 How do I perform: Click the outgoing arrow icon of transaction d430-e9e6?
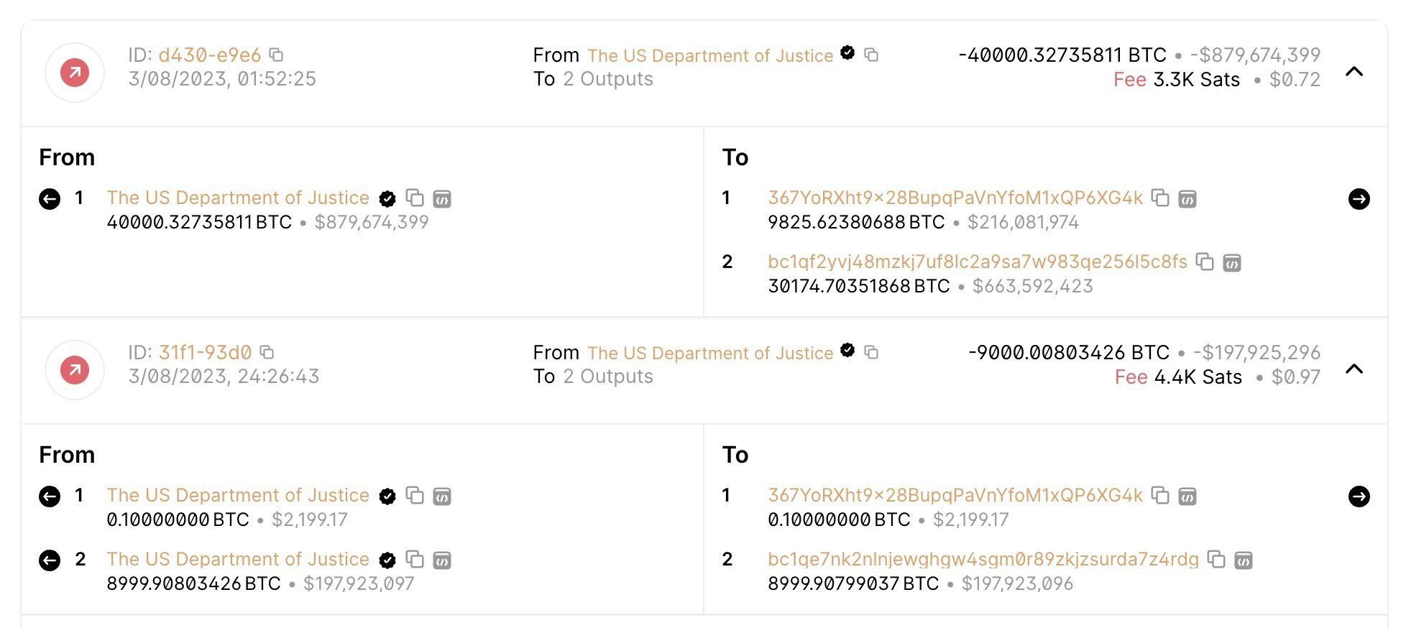[x=75, y=73]
